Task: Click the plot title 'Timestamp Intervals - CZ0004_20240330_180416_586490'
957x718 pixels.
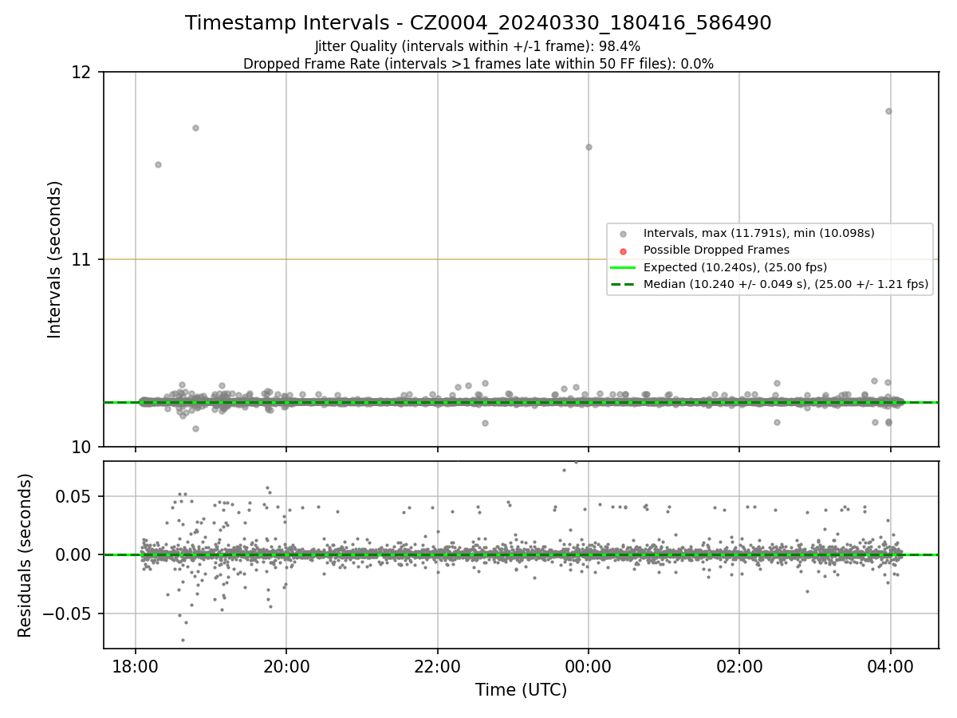Action: pos(478,23)
